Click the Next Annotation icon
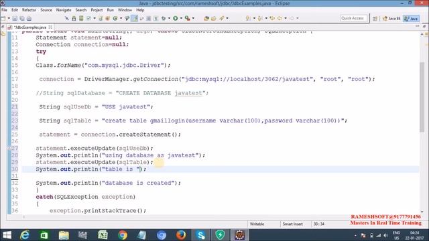The image size is (429, 241). pyautogui.click(x=247, y=18)
